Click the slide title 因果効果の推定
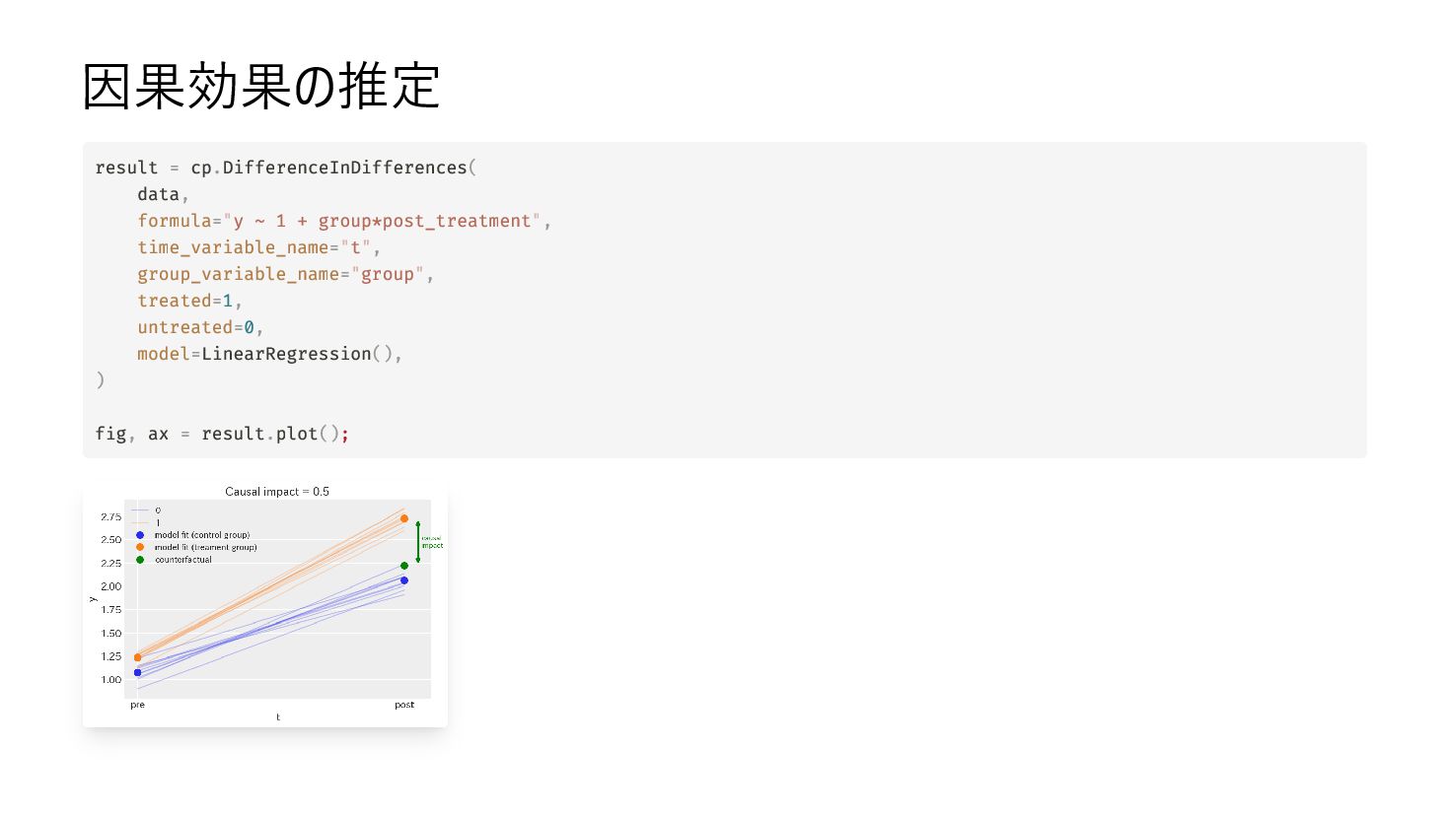Image resolution: width=1450 pixels, height=816 pixels. (x=261, y=86)
